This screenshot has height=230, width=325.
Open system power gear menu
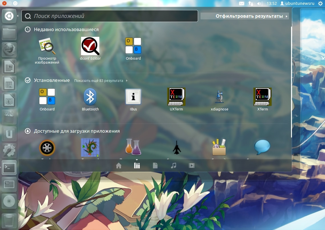[x=320, y=3]
